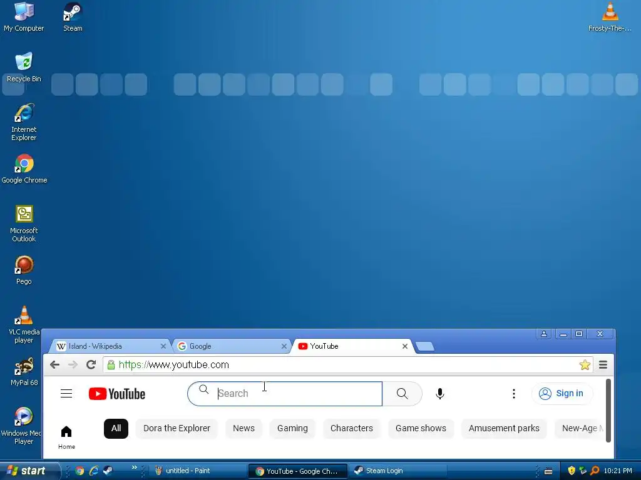The width and height of the screenshot is (641, 480).
Task: Expand quick launch overflow chevron
Action: point(134,467)
